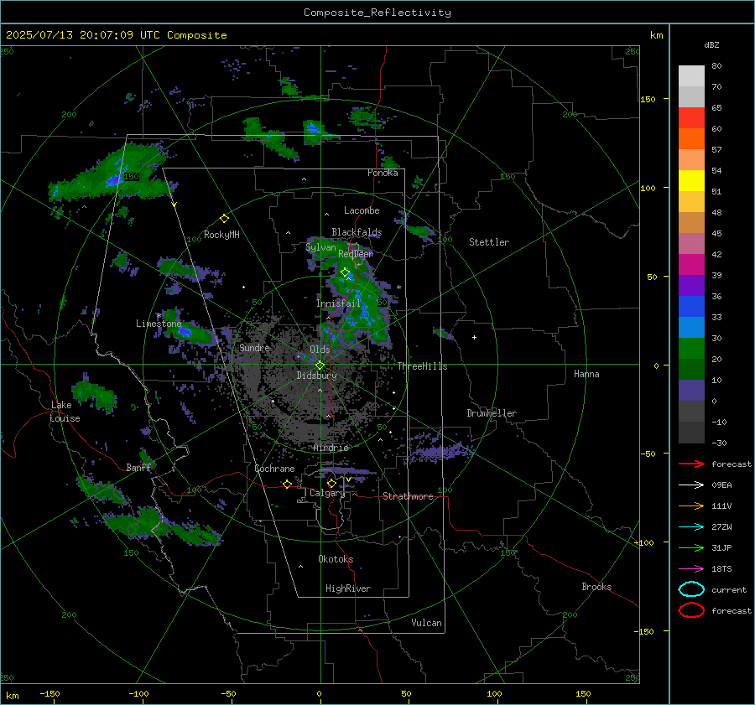Click the RockyMH label

(x=221, y=235)
